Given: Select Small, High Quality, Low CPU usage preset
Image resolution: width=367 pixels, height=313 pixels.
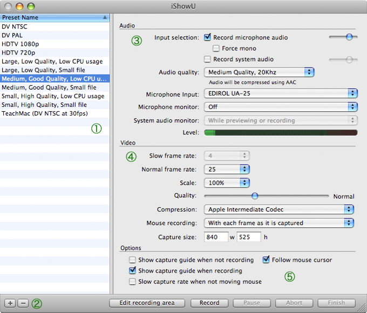Looking at the screenshot, I should (55, 96).
